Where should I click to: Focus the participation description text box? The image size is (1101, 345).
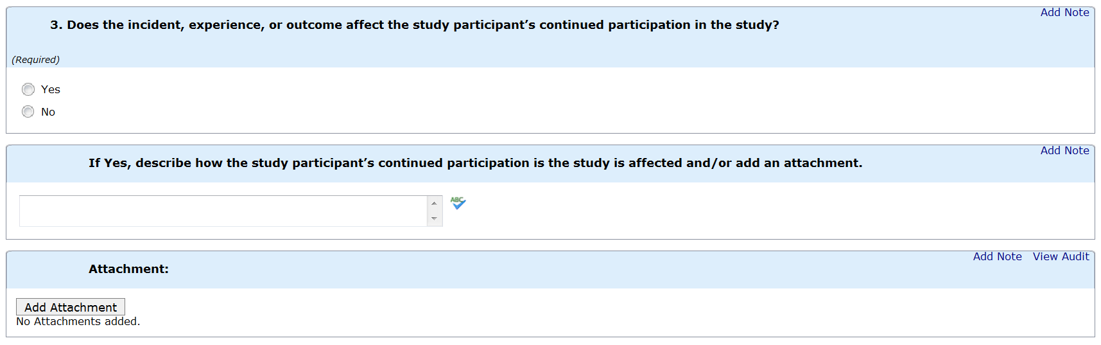point(223,211)
